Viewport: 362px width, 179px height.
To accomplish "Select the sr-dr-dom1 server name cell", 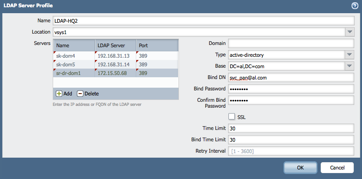I will tap(74, 73).
